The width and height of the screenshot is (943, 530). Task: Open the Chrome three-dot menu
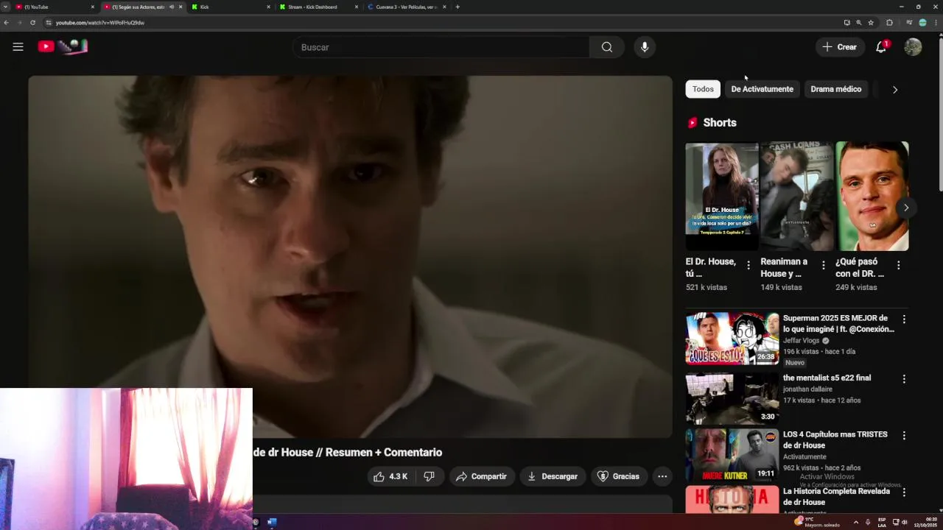pos(936,23)
